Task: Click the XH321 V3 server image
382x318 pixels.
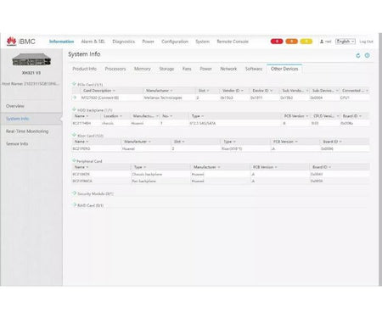Action: click(x=31, y=60)
